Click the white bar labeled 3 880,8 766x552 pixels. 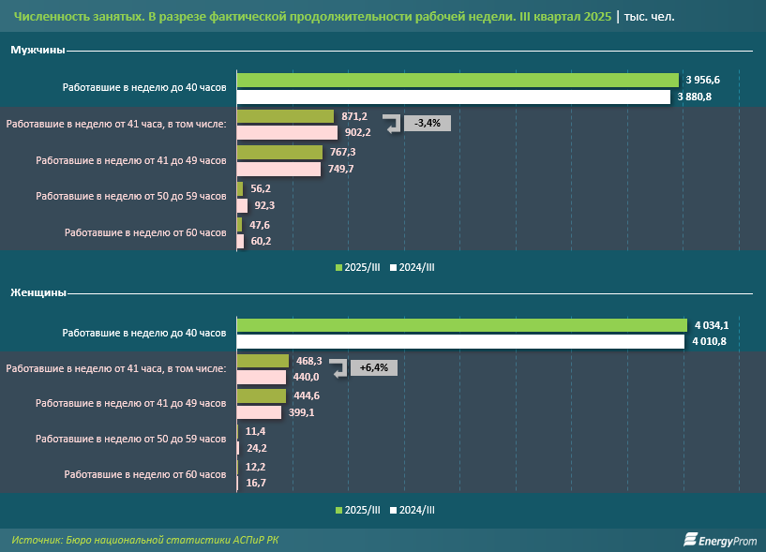pyautogui.click(x=457, y=97)
